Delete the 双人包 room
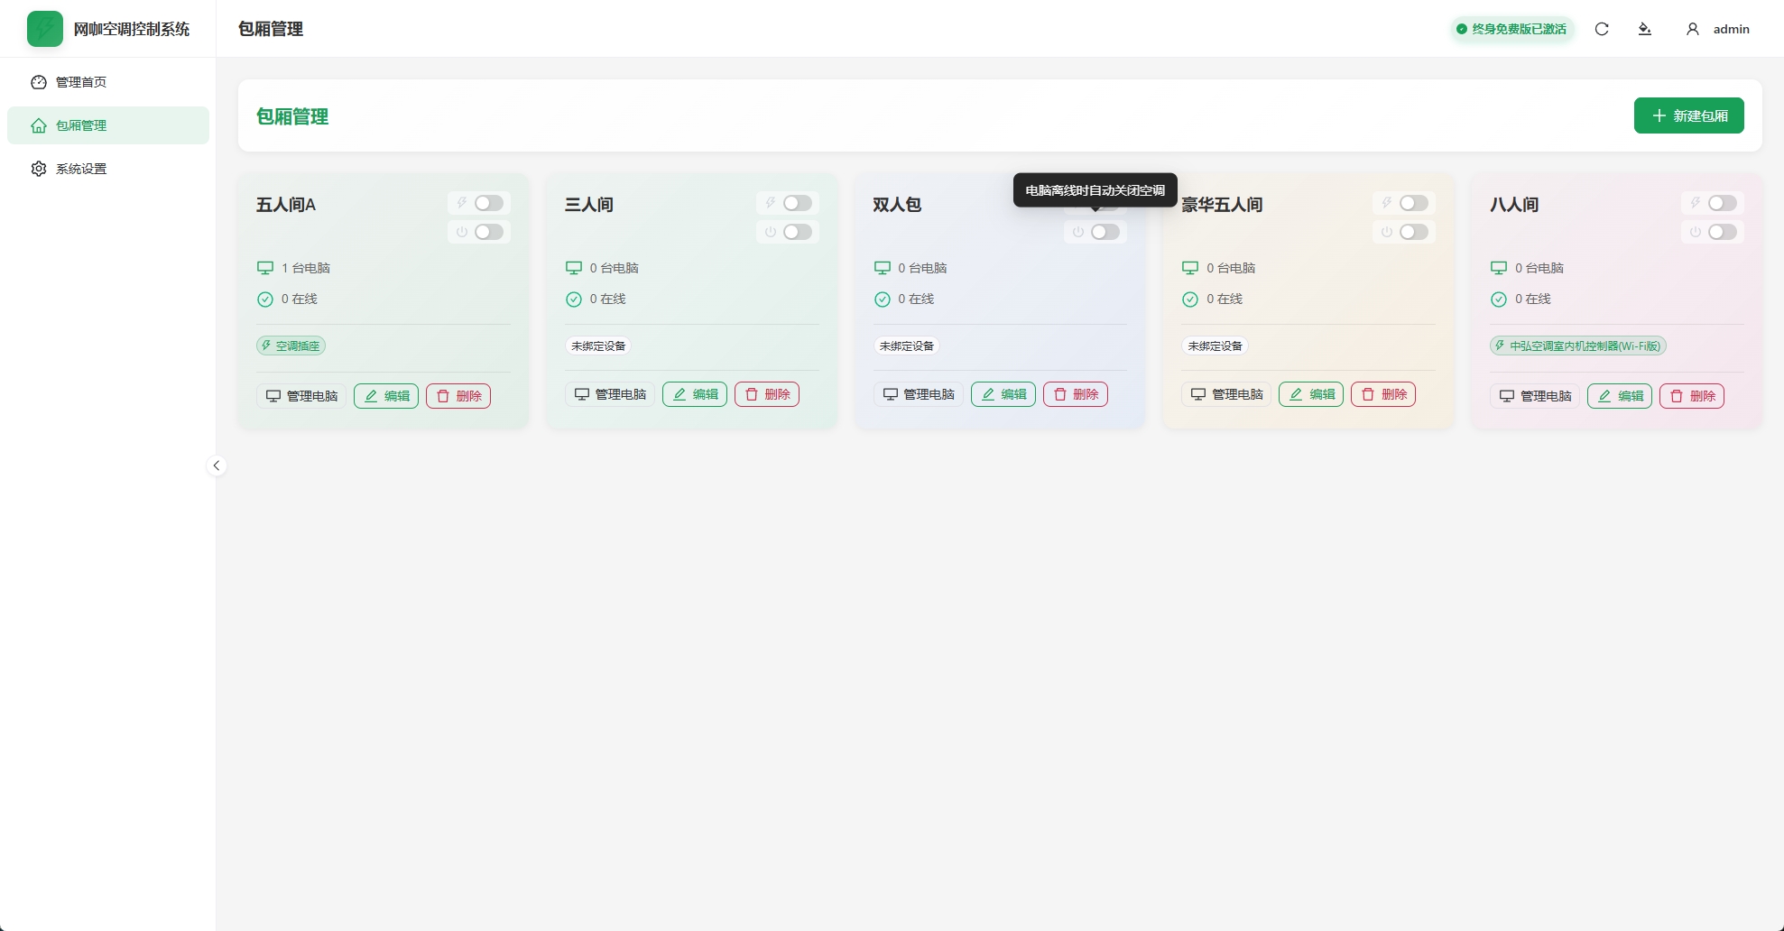1784x931 pixels. tap(1076, 394)
